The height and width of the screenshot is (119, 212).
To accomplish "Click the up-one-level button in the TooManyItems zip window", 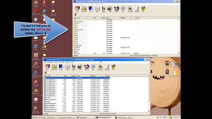I will [46, 73].
